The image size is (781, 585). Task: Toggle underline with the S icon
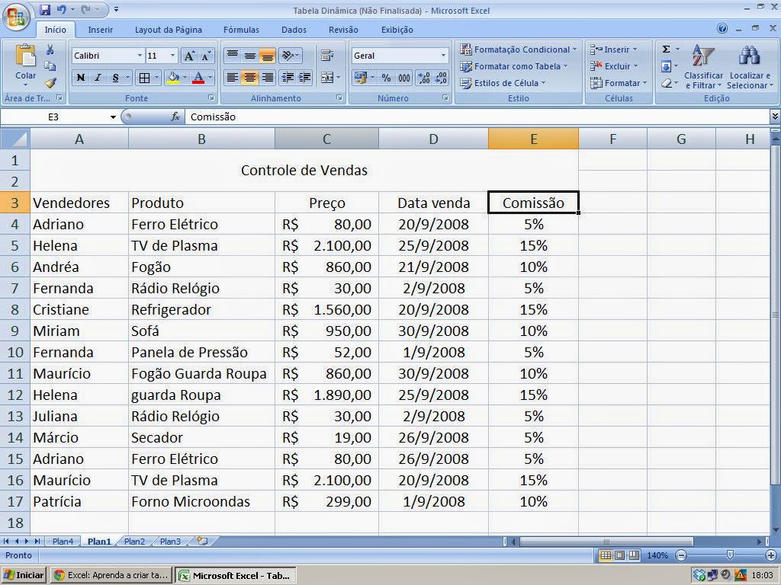pos(115,77)
